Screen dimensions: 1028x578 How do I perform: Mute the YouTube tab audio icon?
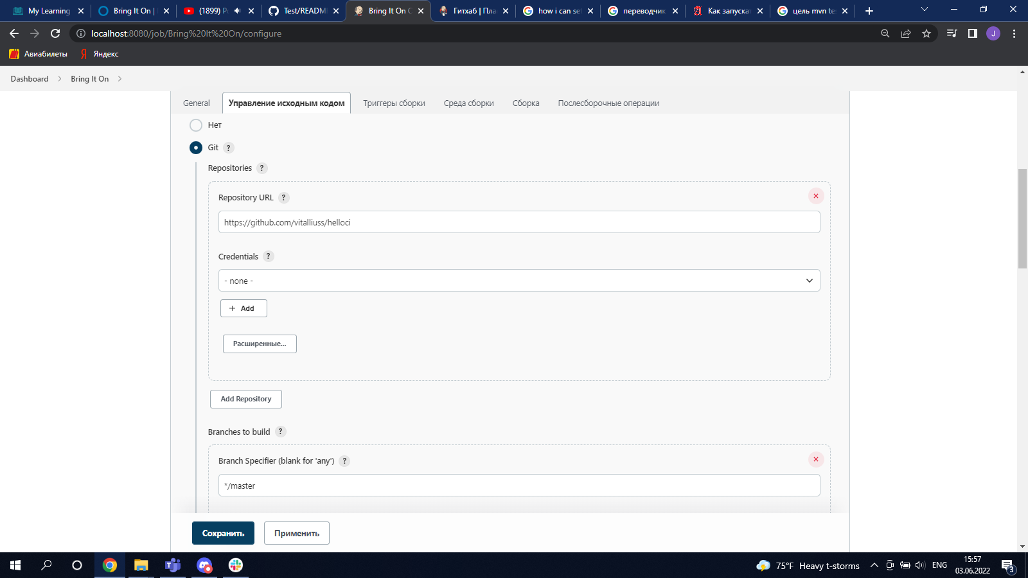pos(237,11)
